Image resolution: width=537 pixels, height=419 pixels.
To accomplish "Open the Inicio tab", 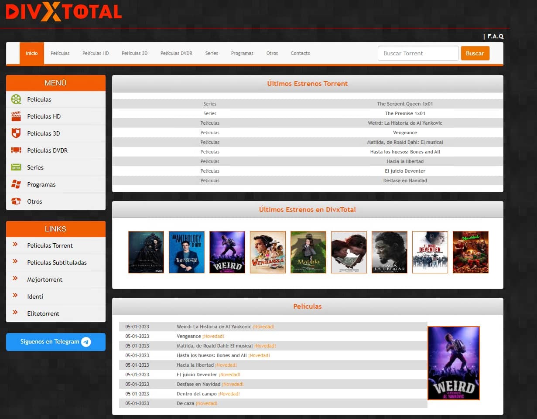I will click(32, 53).
